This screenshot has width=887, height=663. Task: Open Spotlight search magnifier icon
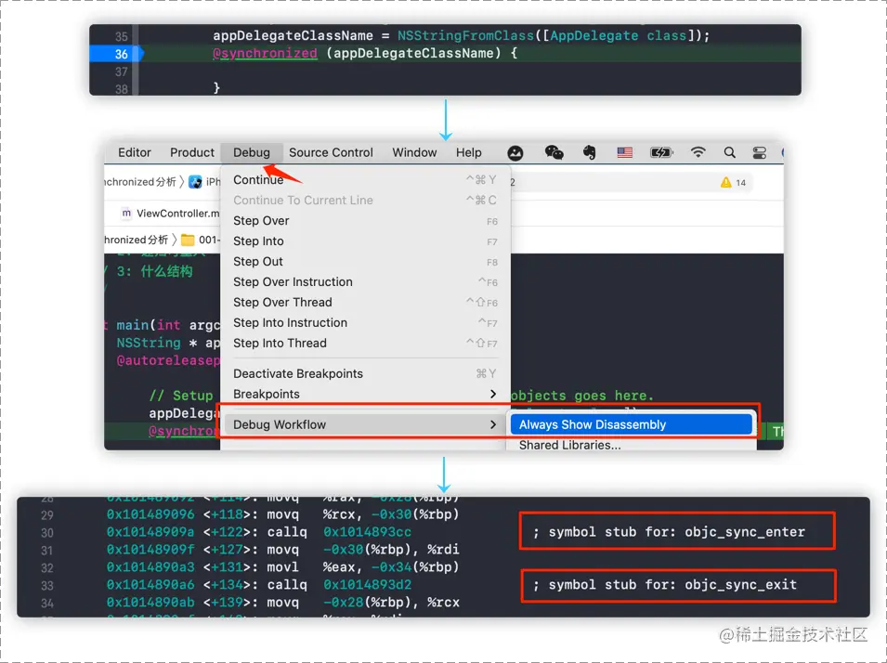730,152
